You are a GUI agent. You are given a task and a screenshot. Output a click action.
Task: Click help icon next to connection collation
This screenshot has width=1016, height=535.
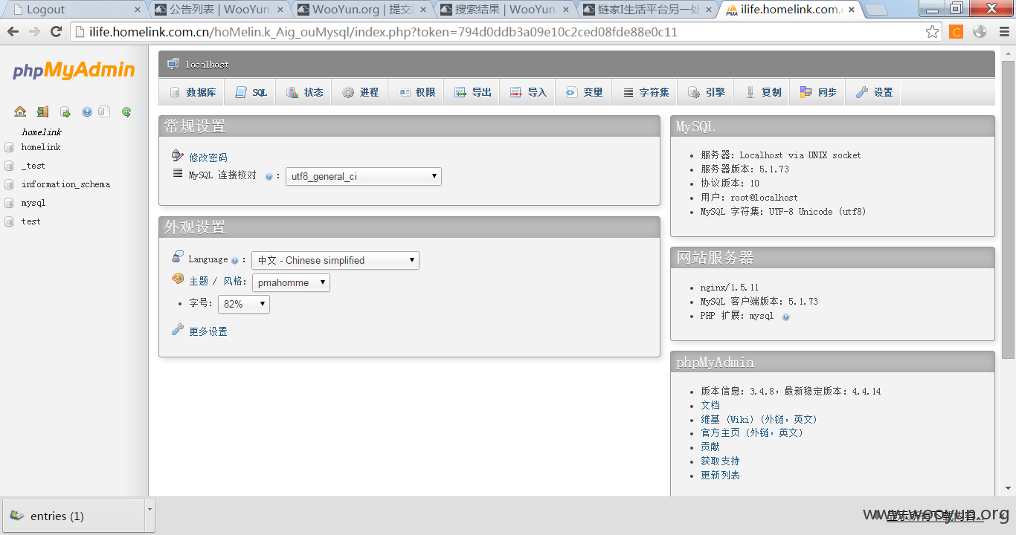pos(269,177)
